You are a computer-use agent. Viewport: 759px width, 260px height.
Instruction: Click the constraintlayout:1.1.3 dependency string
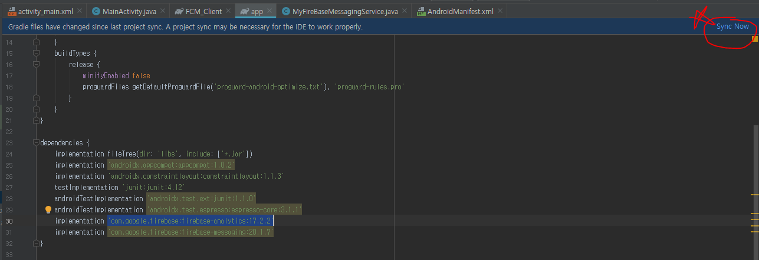tap(196, 176)
